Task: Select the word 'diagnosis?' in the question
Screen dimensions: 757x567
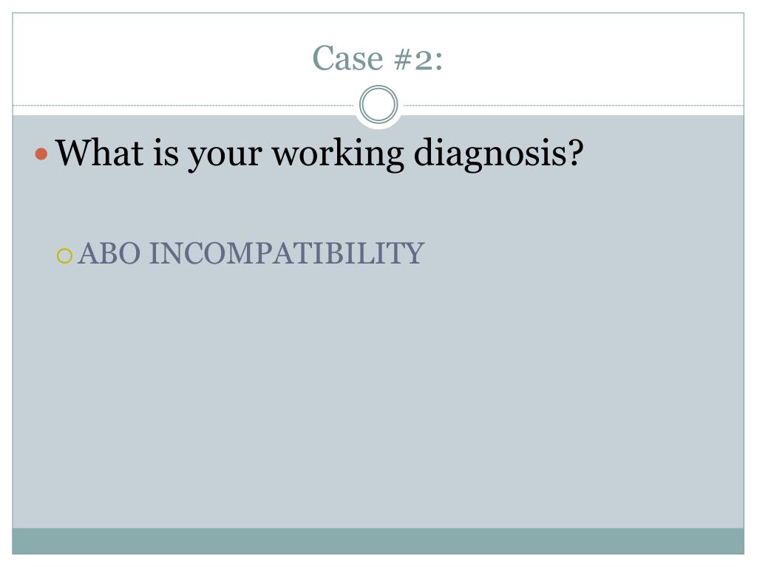Action: [x=499, y=154]
